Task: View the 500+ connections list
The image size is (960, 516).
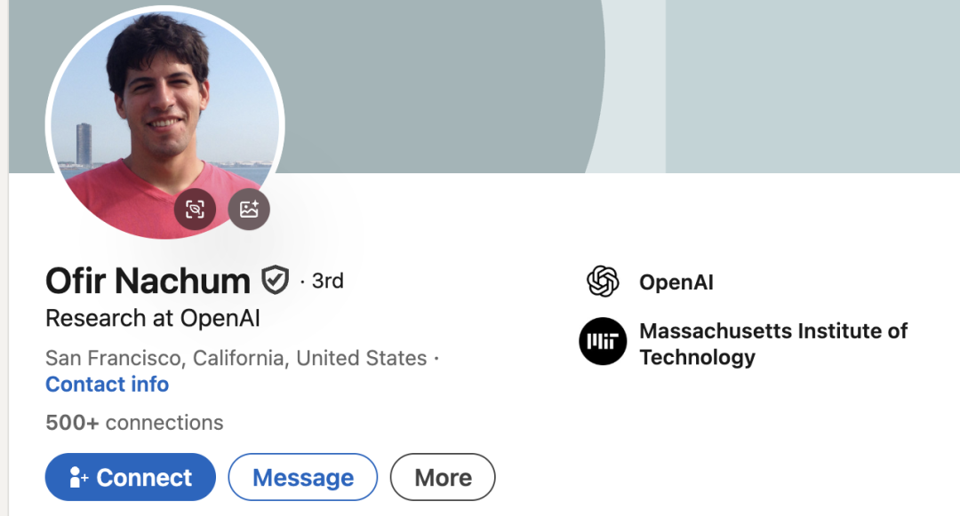Action: coord(134,423)
